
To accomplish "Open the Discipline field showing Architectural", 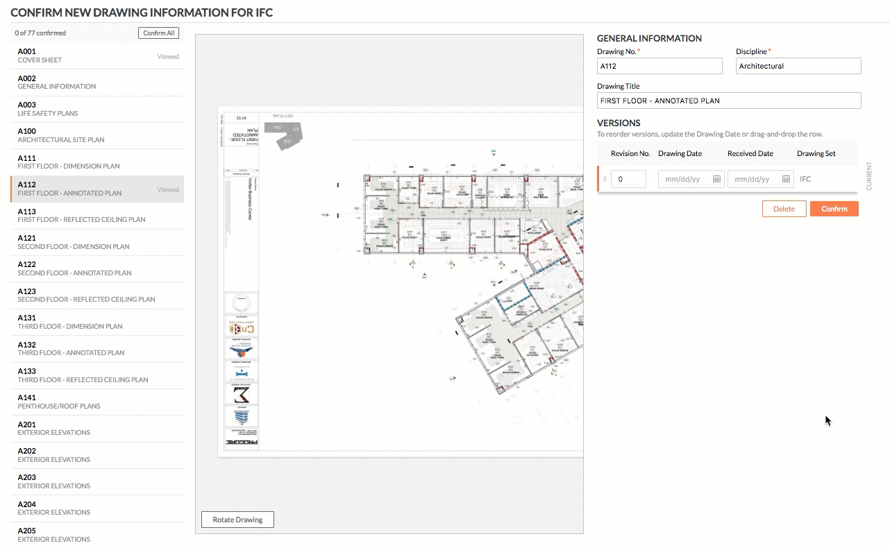I will pyautogui.click(x=798, y=66).
